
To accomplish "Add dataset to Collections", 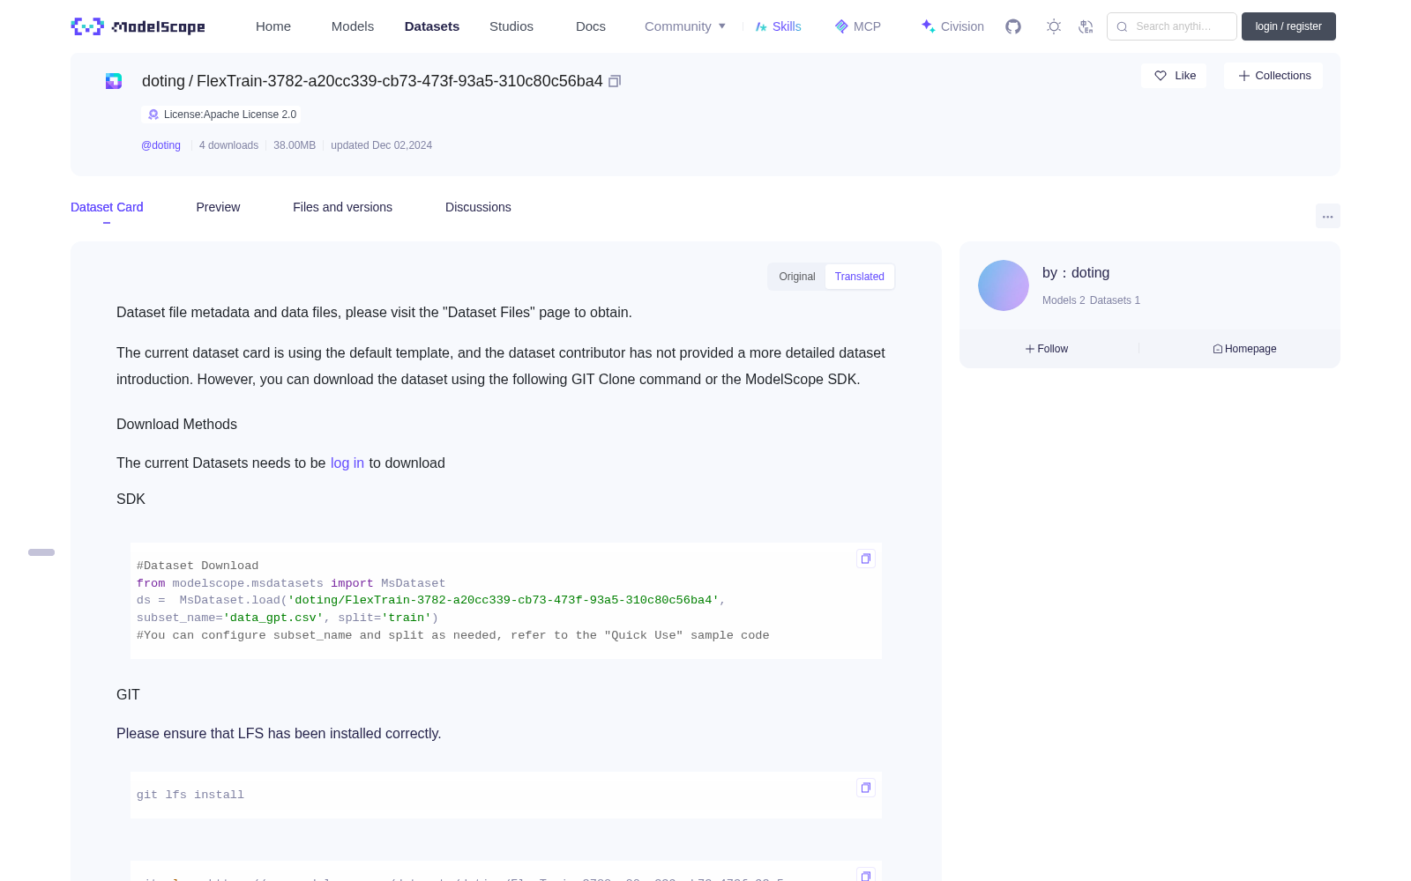I will tap(1273, 76).
